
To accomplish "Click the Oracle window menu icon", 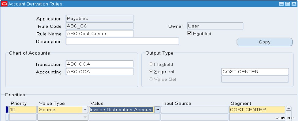I will (4, 4).
